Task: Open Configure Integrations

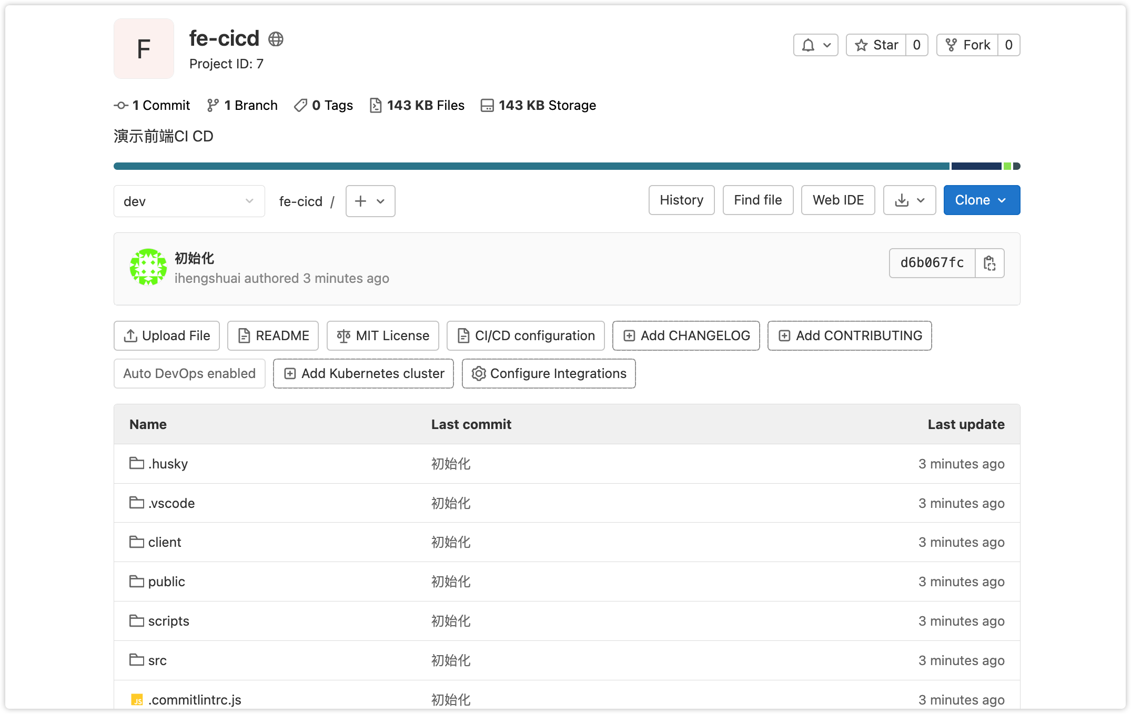Action: coord(549,374)
